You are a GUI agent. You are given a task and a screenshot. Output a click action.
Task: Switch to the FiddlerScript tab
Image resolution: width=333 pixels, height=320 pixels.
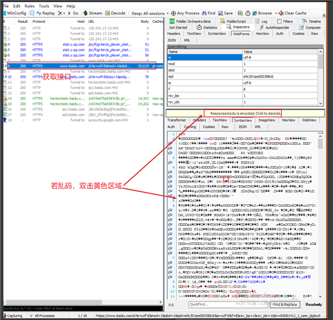tap(233, 21)
